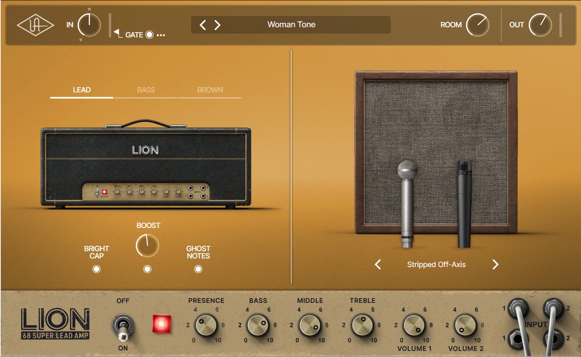Click the top-right Input 2 jack

(x=553, y=307)
